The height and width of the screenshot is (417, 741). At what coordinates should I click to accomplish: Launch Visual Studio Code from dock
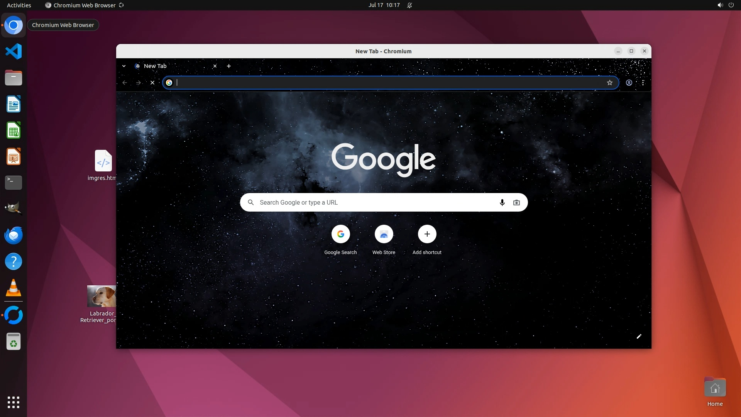click(x=14, y=51)
